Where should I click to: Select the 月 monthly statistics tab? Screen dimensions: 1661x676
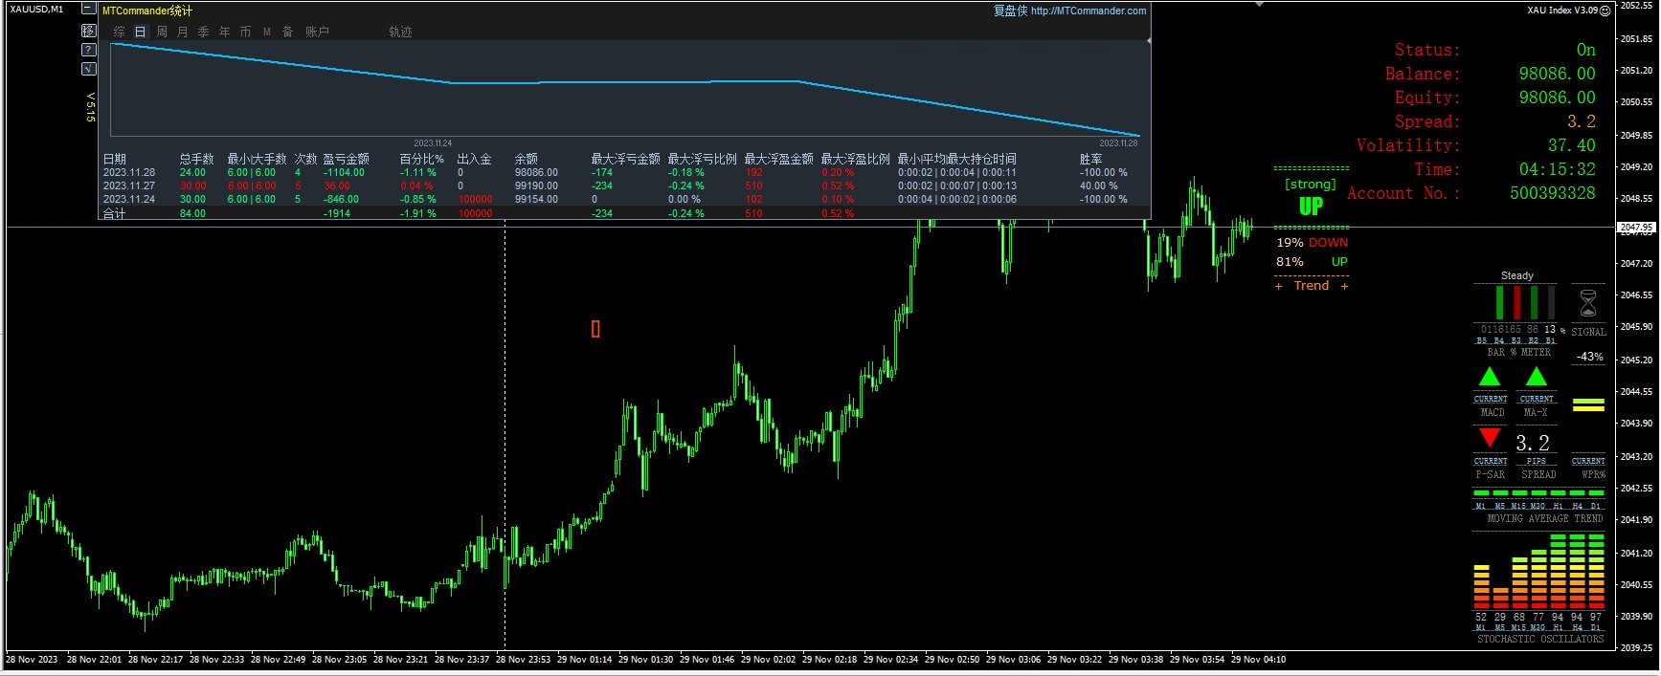[182, 32]
